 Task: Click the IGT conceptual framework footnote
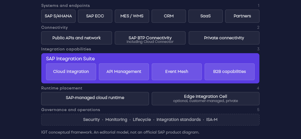click(120, 132)
